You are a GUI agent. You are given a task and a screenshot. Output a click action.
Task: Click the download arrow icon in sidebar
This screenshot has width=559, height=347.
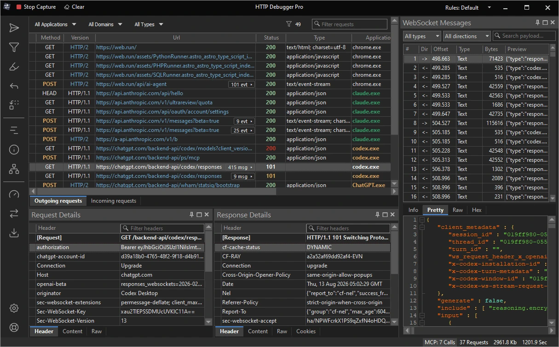click(14, 233)
